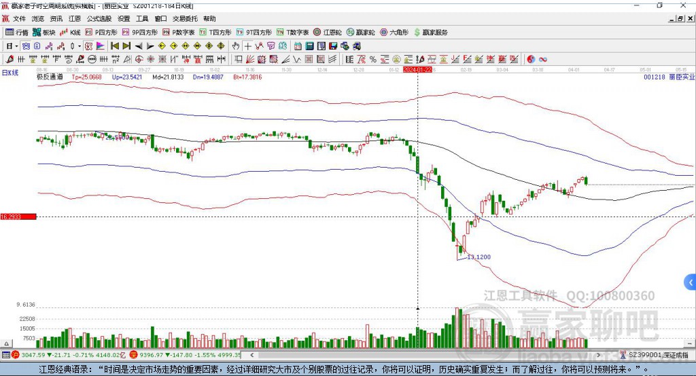Click the date marker 2024-01-22
696x376 pixels.
[417, 70]
